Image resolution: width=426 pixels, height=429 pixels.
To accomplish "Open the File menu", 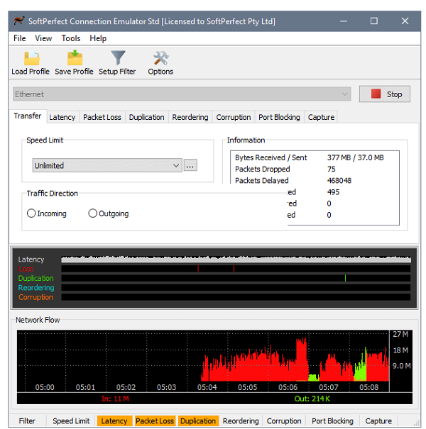I will [x=20, y=38].
